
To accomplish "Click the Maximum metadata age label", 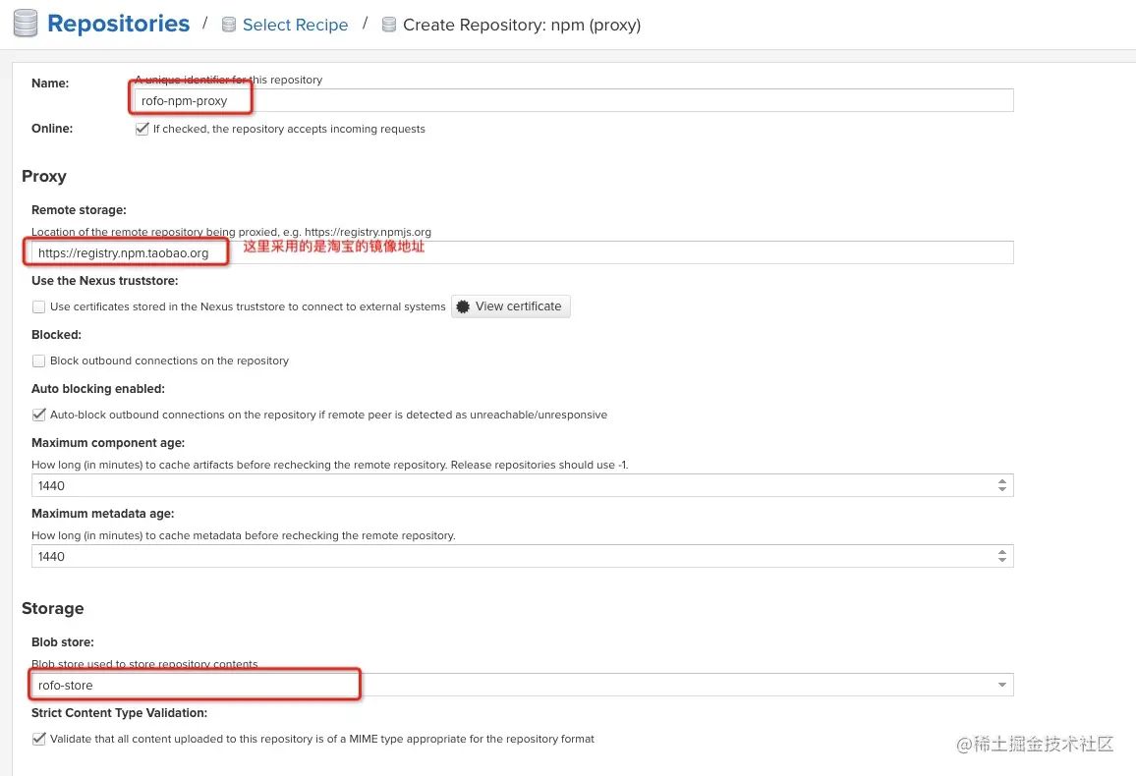I will click(x=103, y=513).
